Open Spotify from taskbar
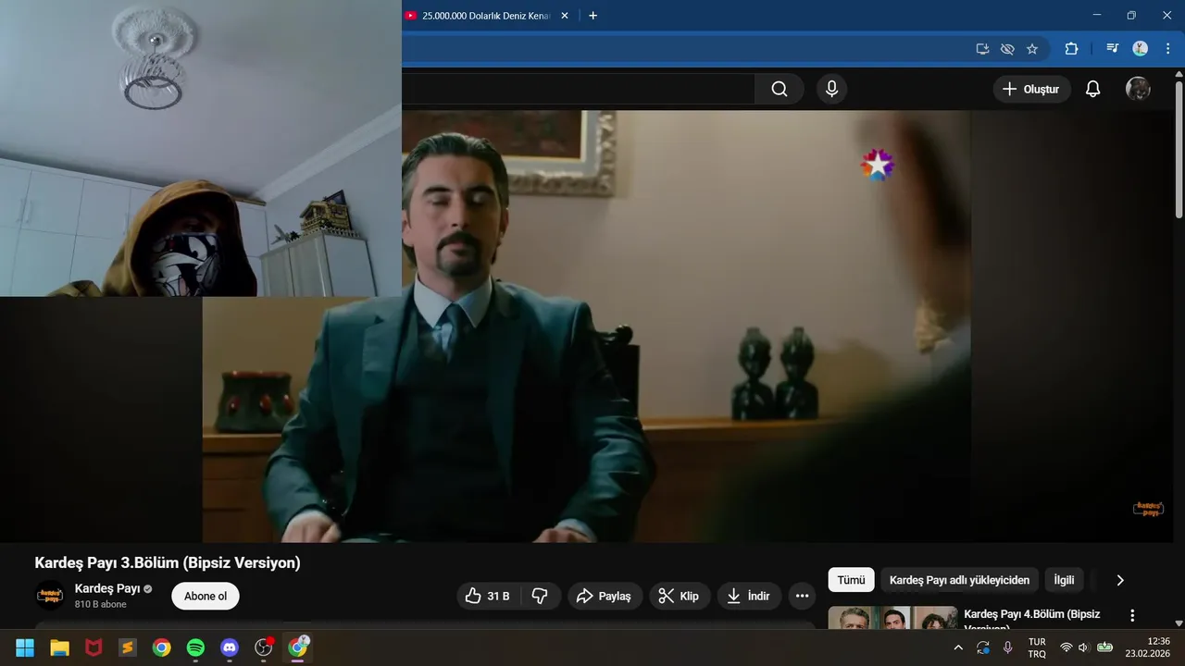1185x666 pixels. pos(195,647)
